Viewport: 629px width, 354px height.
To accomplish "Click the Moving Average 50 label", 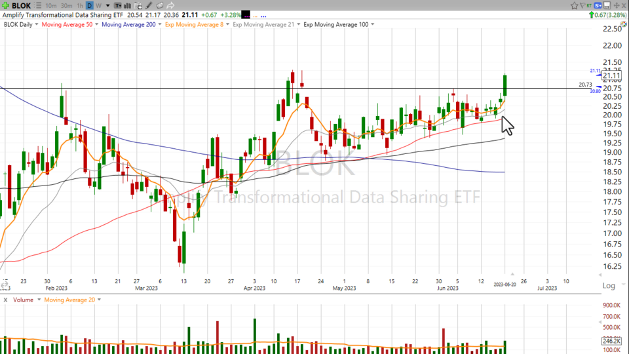I will [67, 24].
